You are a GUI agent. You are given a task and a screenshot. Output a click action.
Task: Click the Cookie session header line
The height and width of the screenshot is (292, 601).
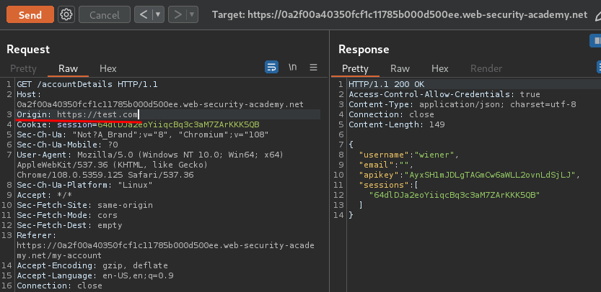(138, 124)
